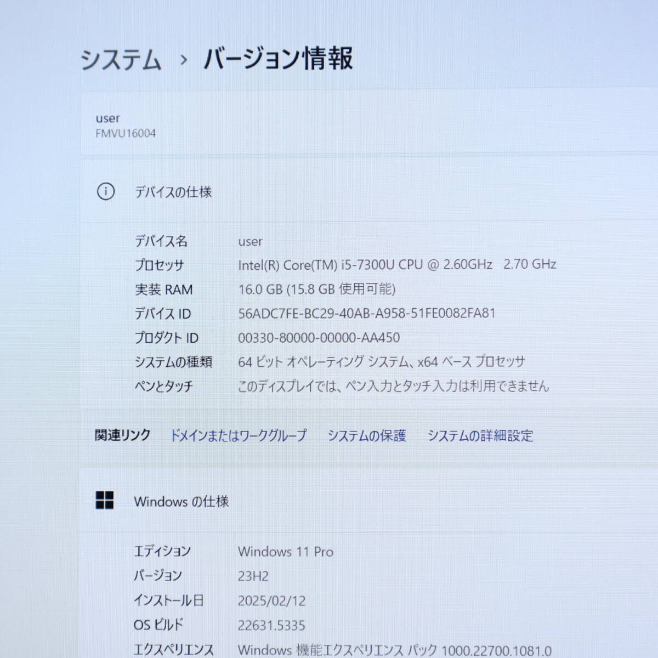
Task: Open システムの詳細設定 link
Action: 480,435
